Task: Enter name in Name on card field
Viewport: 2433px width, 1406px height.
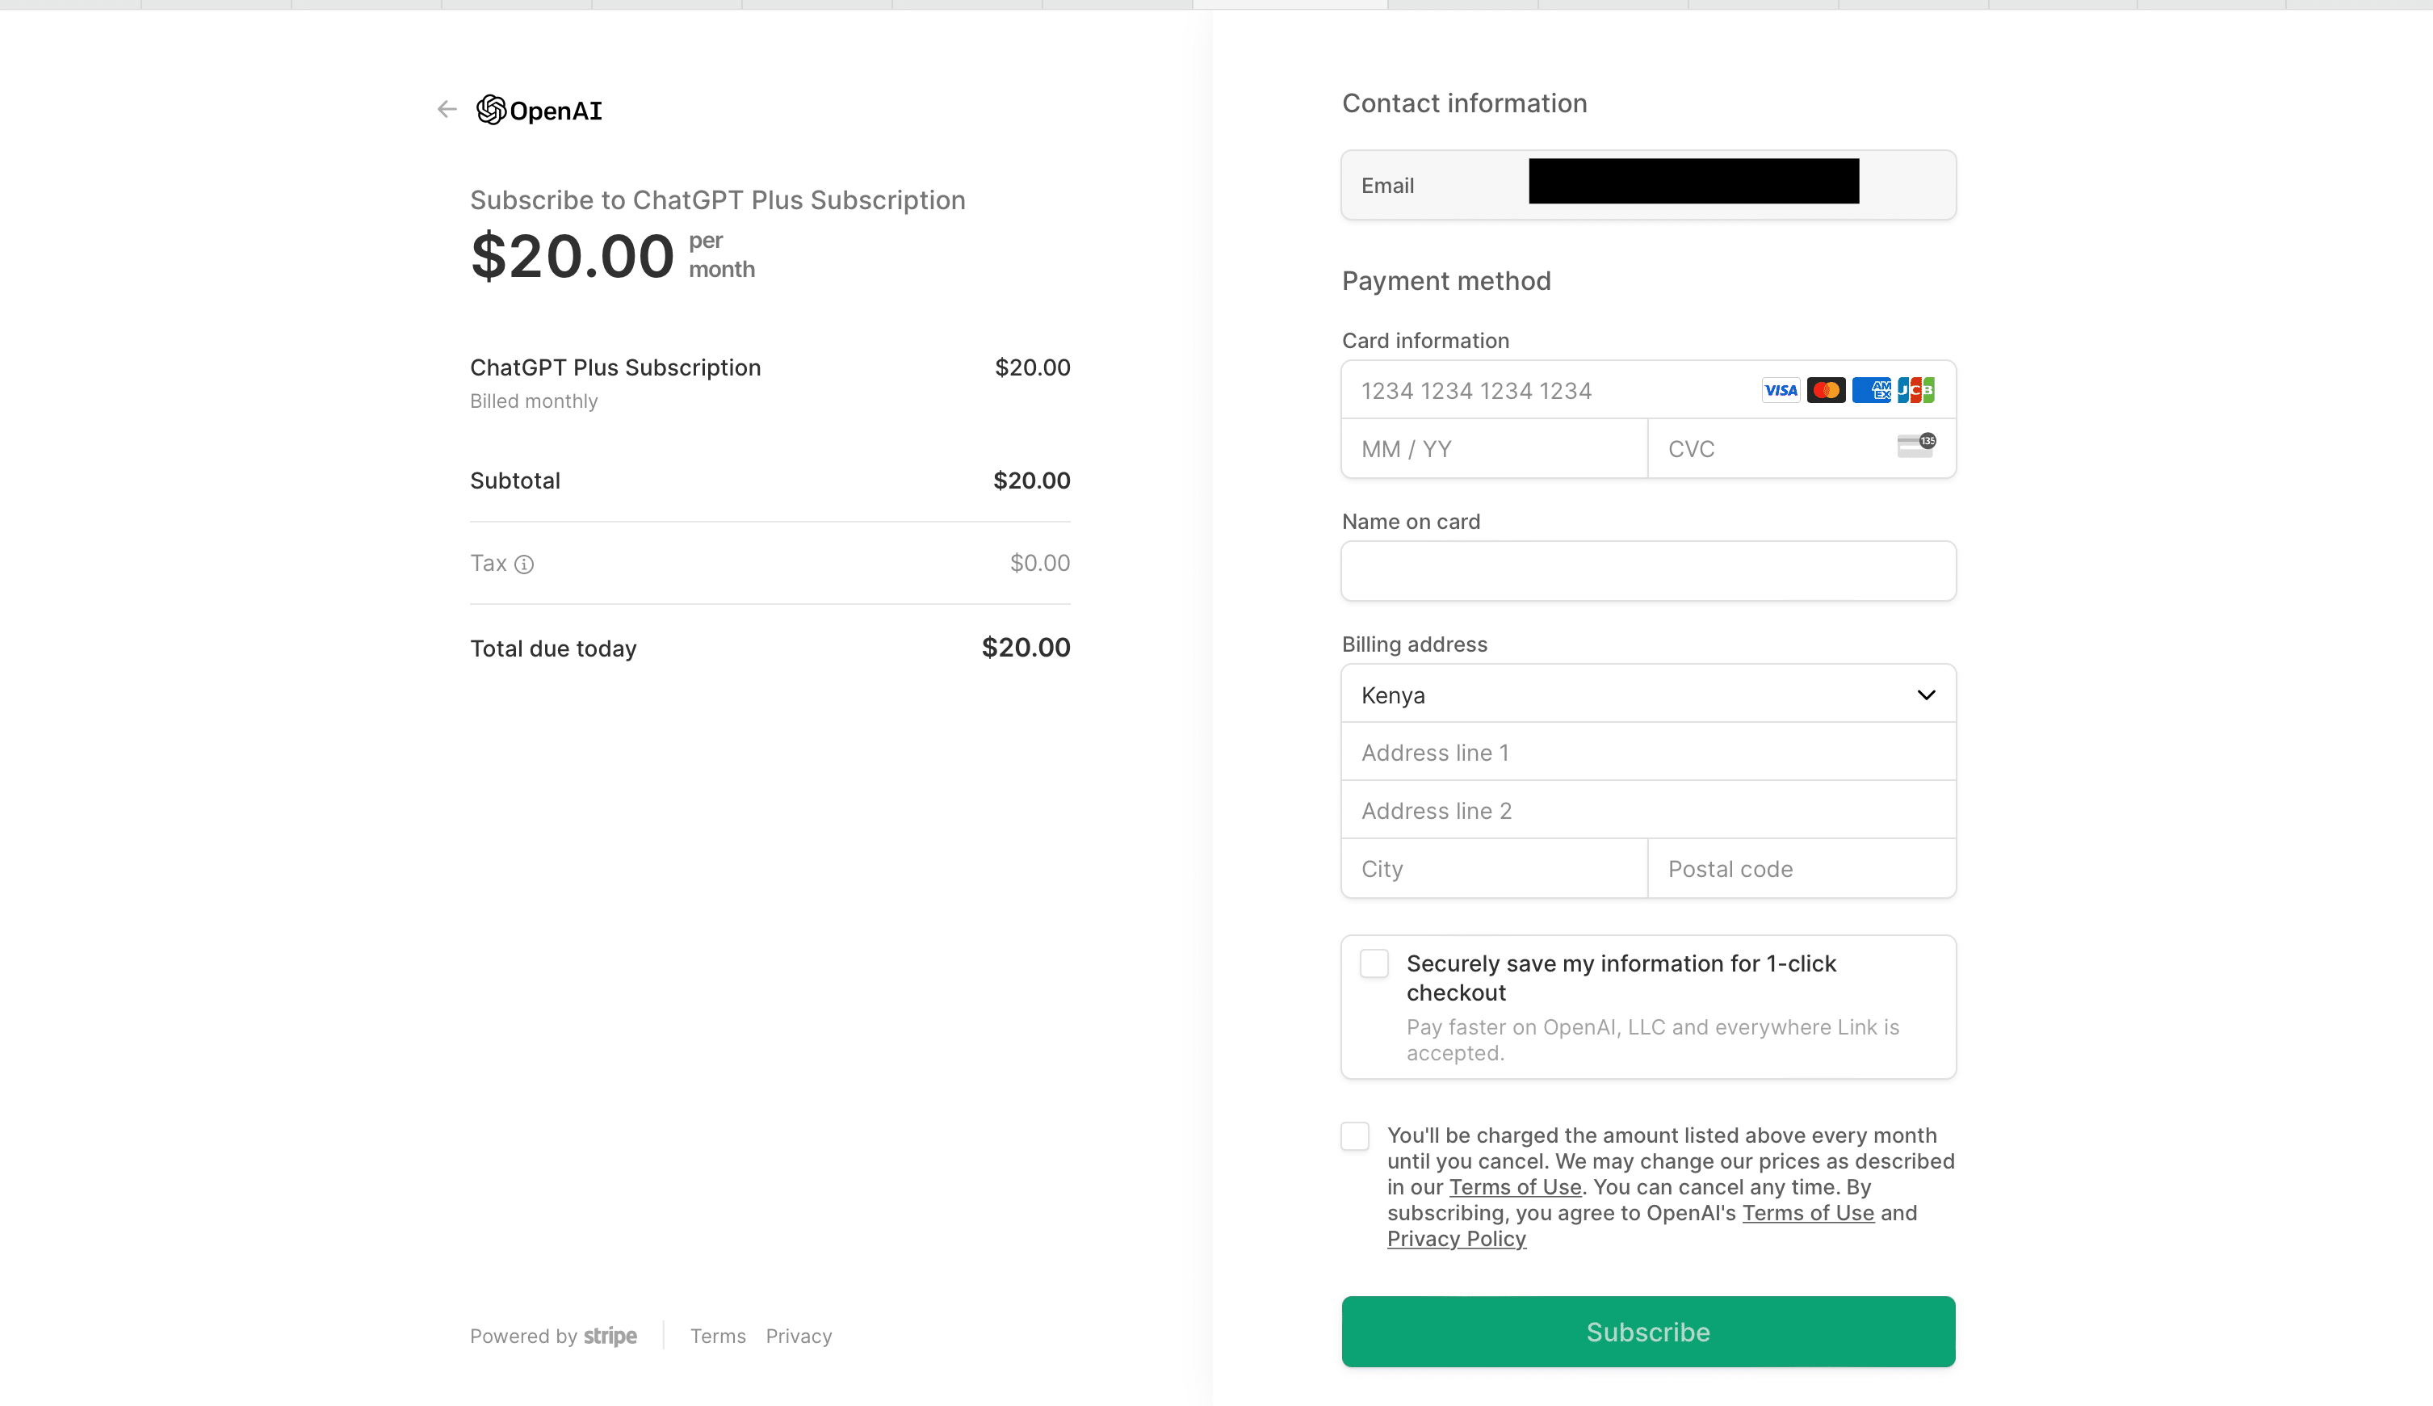Action: pos(1648,571)
